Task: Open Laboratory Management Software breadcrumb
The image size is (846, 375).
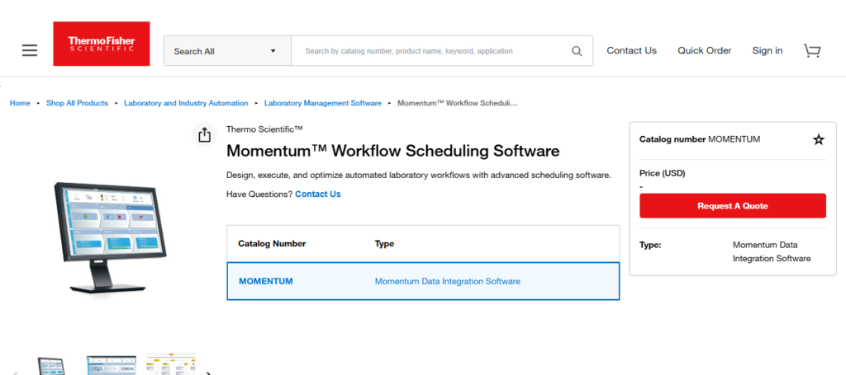Action: pyautogui.click(x=323, y=103)
